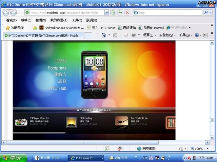Open 自訂連結 favorite link
This screenshot has height=162, width=217.
[127, 28]
